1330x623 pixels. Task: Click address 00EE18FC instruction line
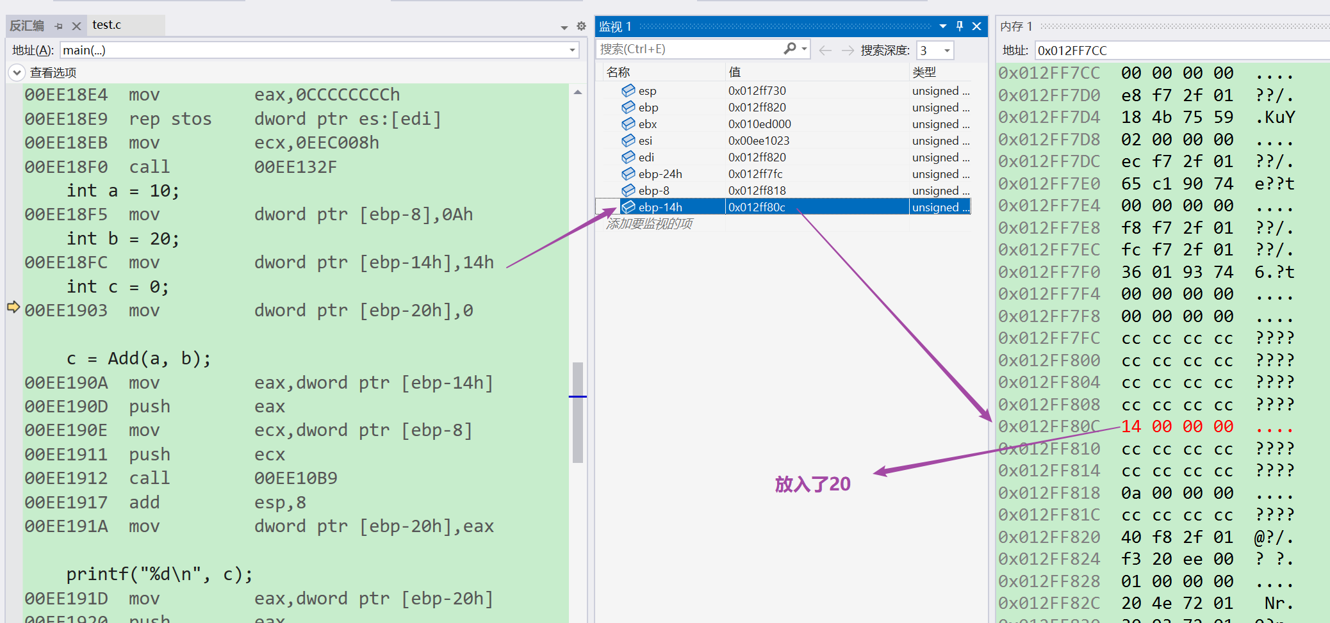259,263
